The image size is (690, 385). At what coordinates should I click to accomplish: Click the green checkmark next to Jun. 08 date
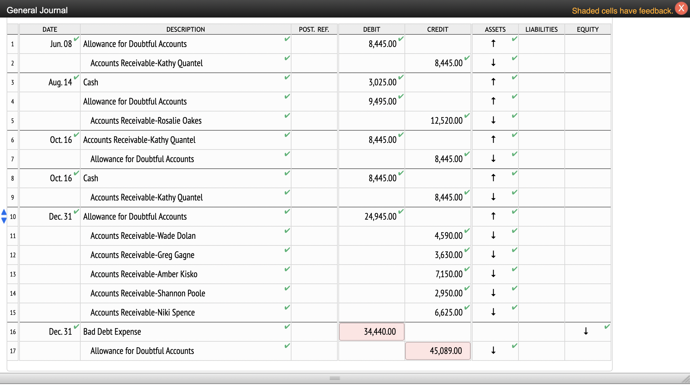click(x=76, y=39)
